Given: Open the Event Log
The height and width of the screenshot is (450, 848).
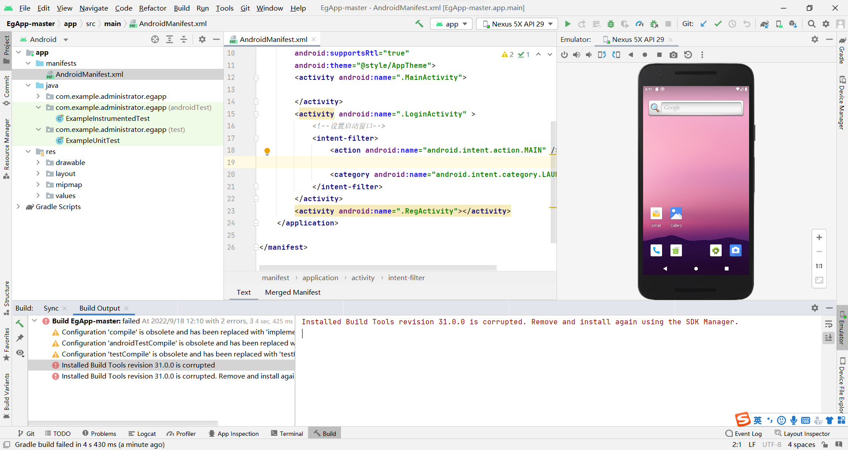Looking at the screenshot, I should pos(748,433).
